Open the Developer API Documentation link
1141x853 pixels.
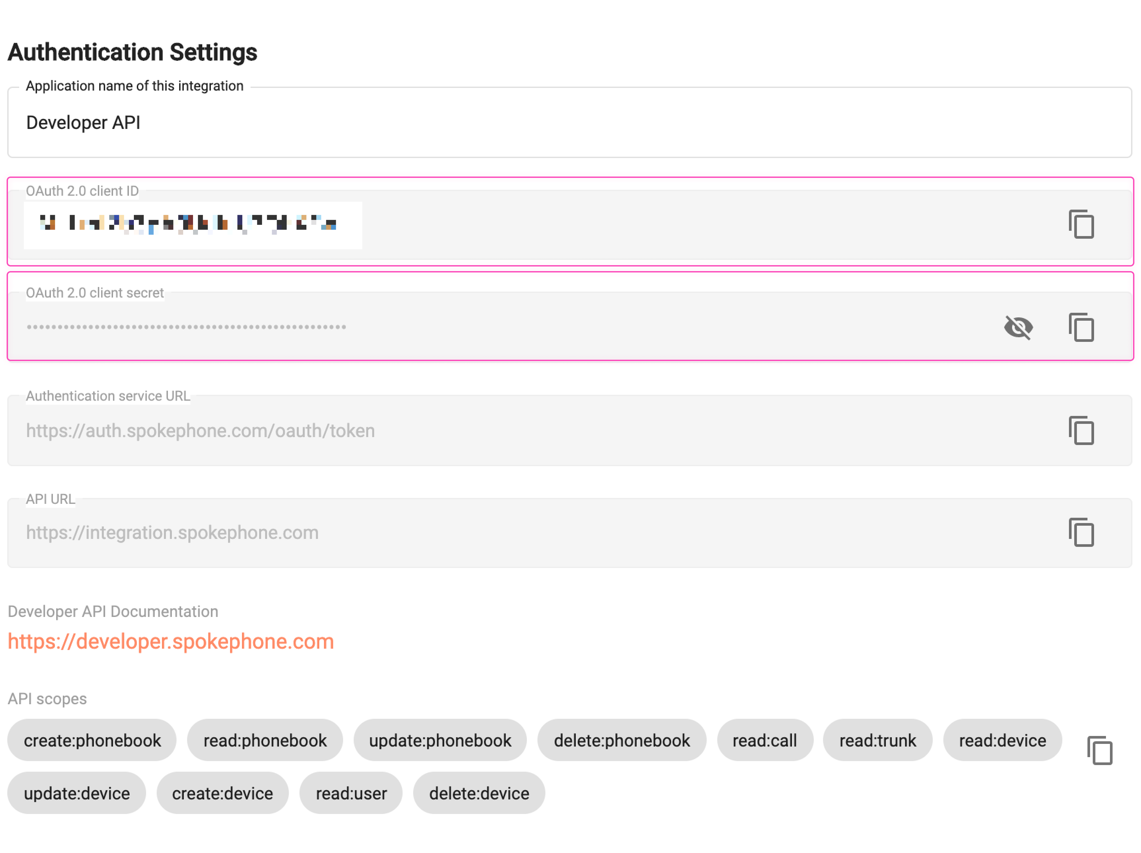(170, 641)
